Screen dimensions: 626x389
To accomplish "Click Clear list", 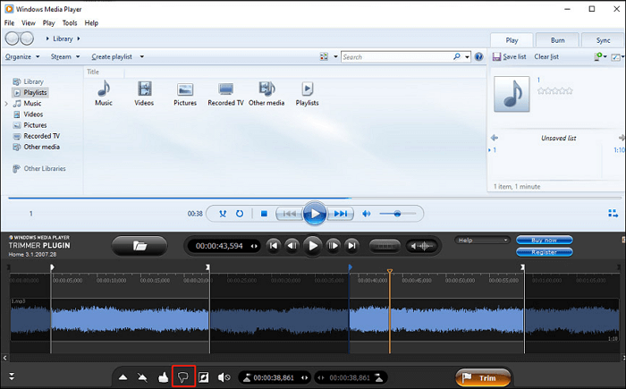I will (546, 56).
